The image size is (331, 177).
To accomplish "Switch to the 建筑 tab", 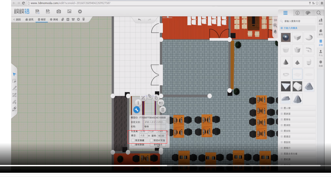I will pyautogui.click(x=29, y=20).
